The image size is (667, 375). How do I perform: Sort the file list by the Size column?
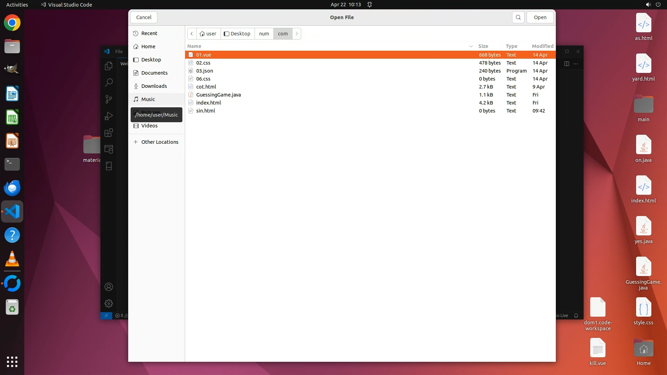click(483, 46)
